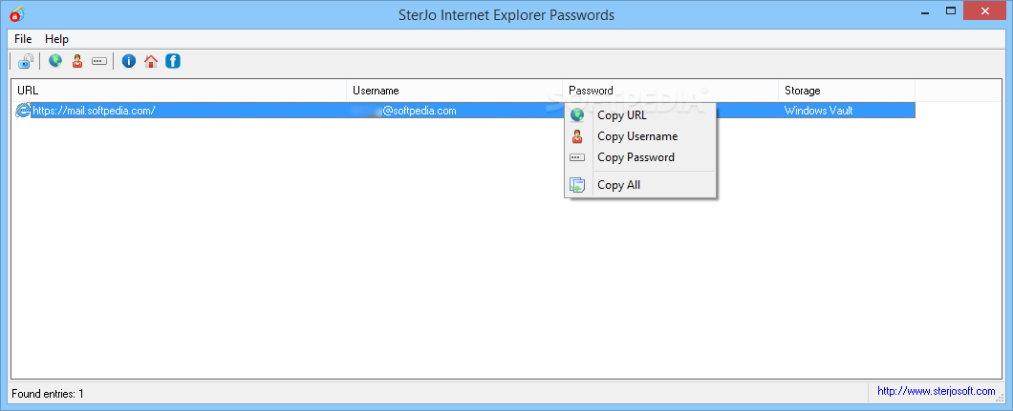Click the Copy Password toolbar icon
The image size is (1013, 411).
pos(98,61)
